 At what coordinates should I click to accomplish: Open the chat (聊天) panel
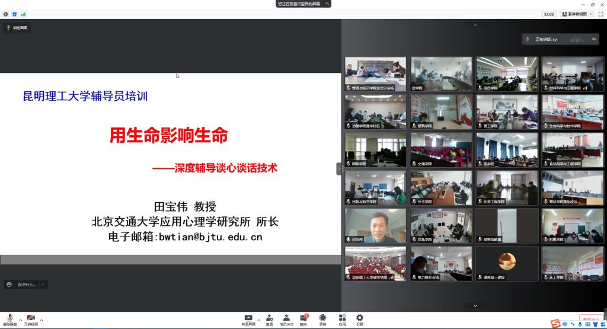[x=303, y=318]
